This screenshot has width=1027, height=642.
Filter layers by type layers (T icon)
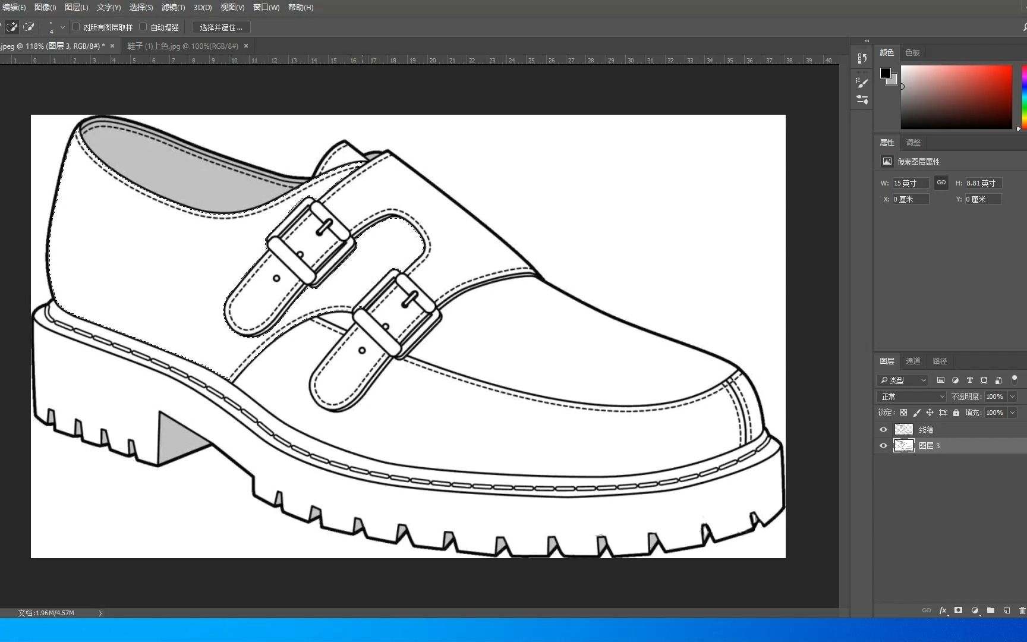[x=969, y=380]
